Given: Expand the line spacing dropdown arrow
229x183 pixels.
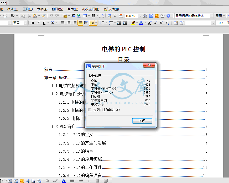Looking at the screenshot, I should pos(96,23).
